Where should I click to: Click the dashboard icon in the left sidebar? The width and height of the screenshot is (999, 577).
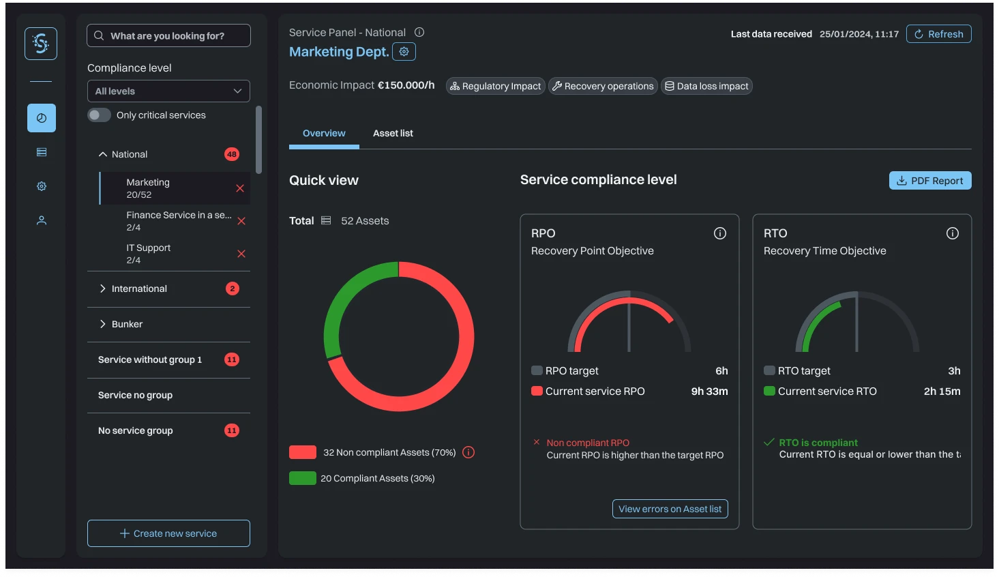point(42,118)
